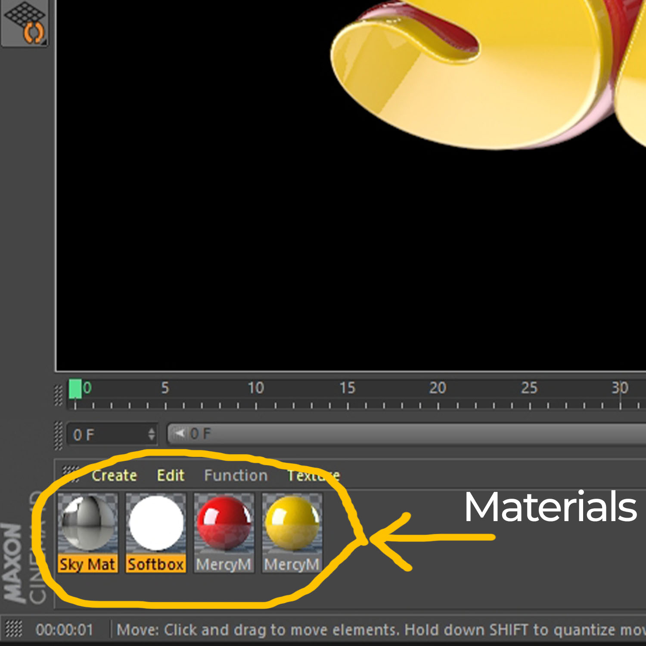Click the planar workplane icon at top left
Image resolution: width=646 pixels, height=646 pixels.
[x=24, y=22]
